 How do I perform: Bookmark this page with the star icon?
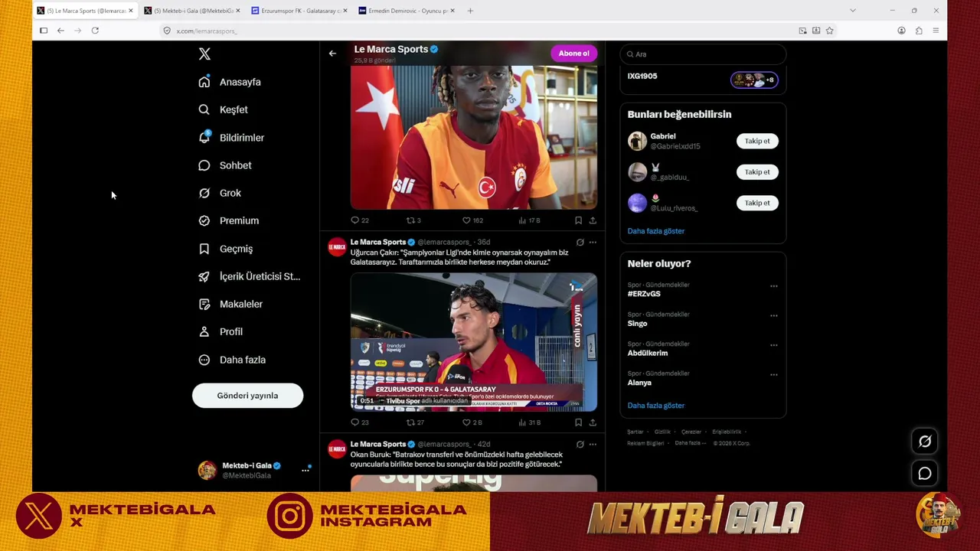click(829, 31)
